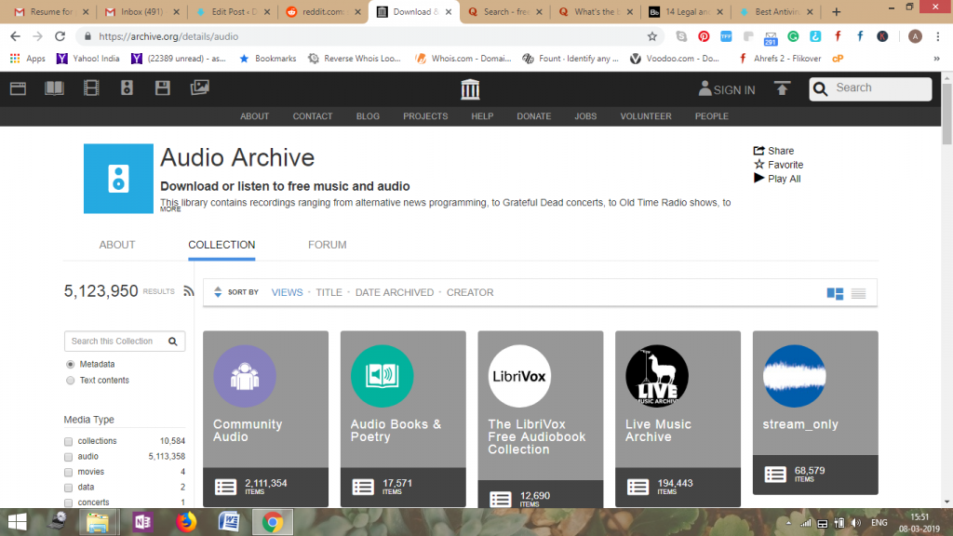This screenshot has height=536, width=953.
Task: Open the video film icon in the top bar
Action: point(91,88)
